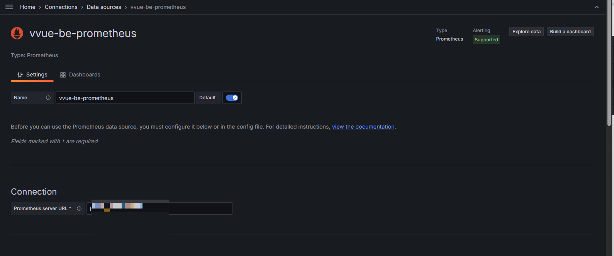614x256 pixels.
Task: Toggle the Default data source switch
Action: click(232, 98)
